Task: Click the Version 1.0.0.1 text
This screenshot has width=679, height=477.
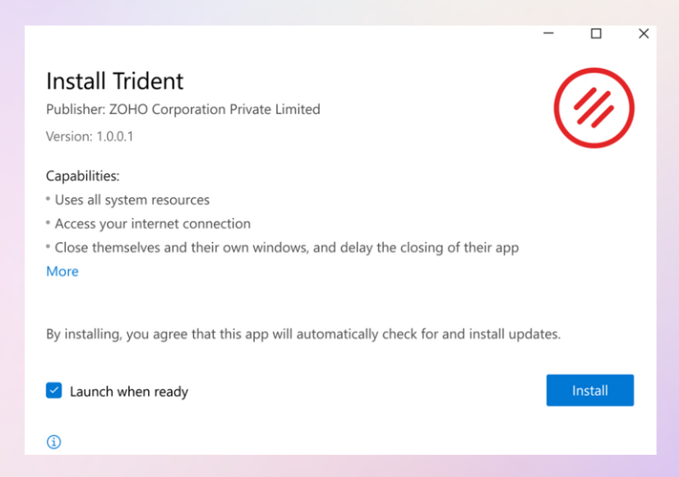Action: (90, 136)
